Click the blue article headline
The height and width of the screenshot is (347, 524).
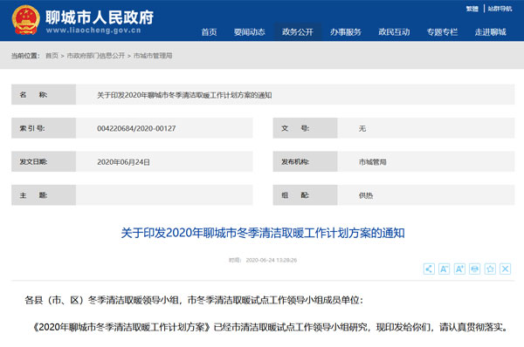(263, 233)
